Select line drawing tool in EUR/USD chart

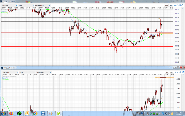click(x=177, y=5)
